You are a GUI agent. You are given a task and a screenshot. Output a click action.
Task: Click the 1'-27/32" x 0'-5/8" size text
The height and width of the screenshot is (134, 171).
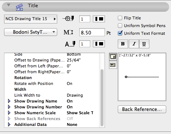(135, 55)
